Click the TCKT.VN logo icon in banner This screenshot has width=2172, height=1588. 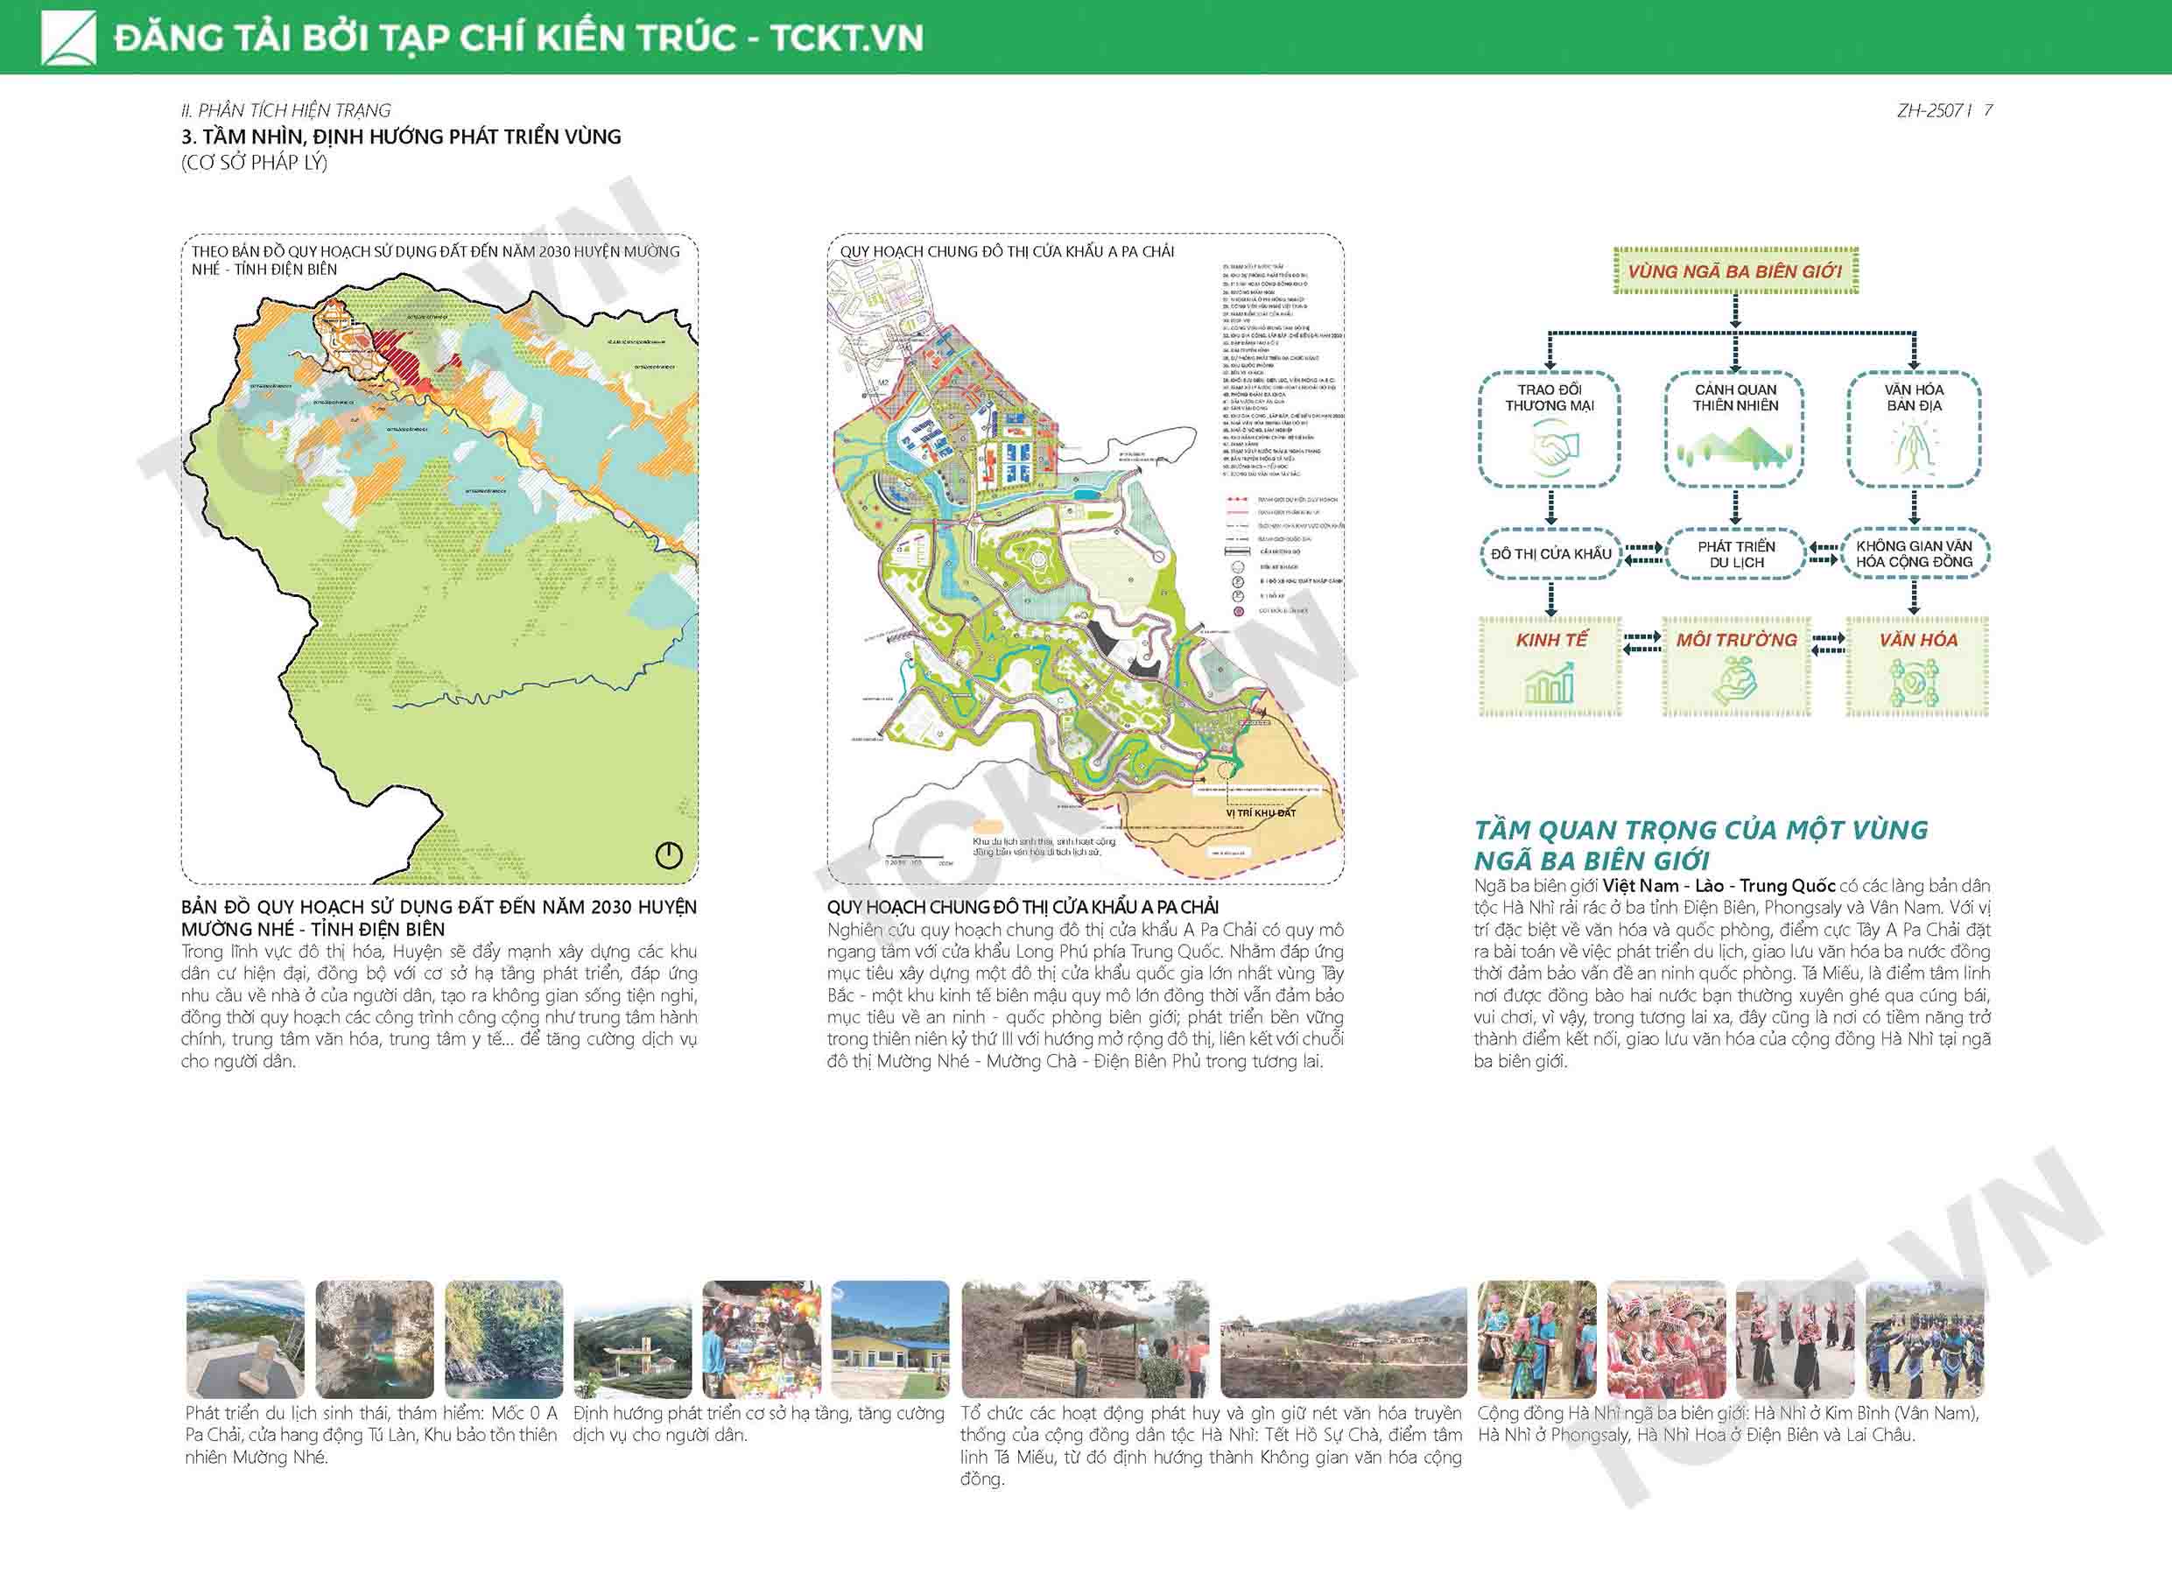(68, 38)
